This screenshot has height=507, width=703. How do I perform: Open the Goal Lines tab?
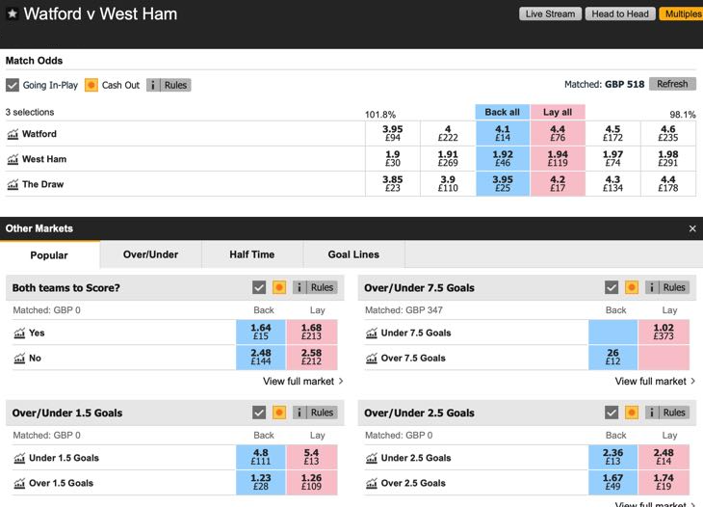click(x=353, y=254)
